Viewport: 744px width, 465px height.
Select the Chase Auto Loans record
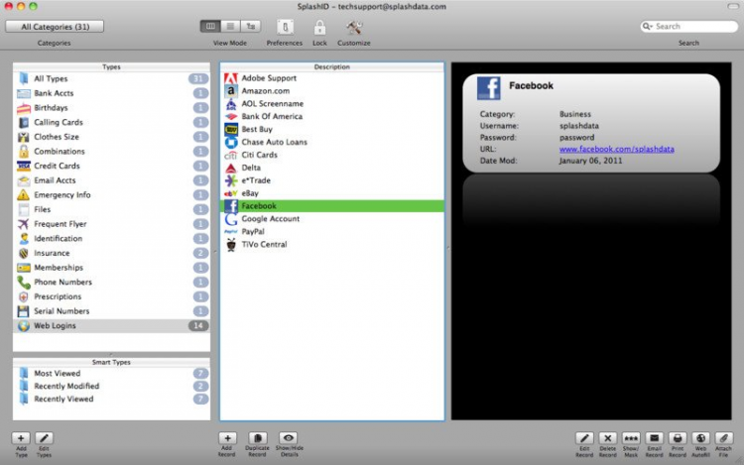point(332,142)
